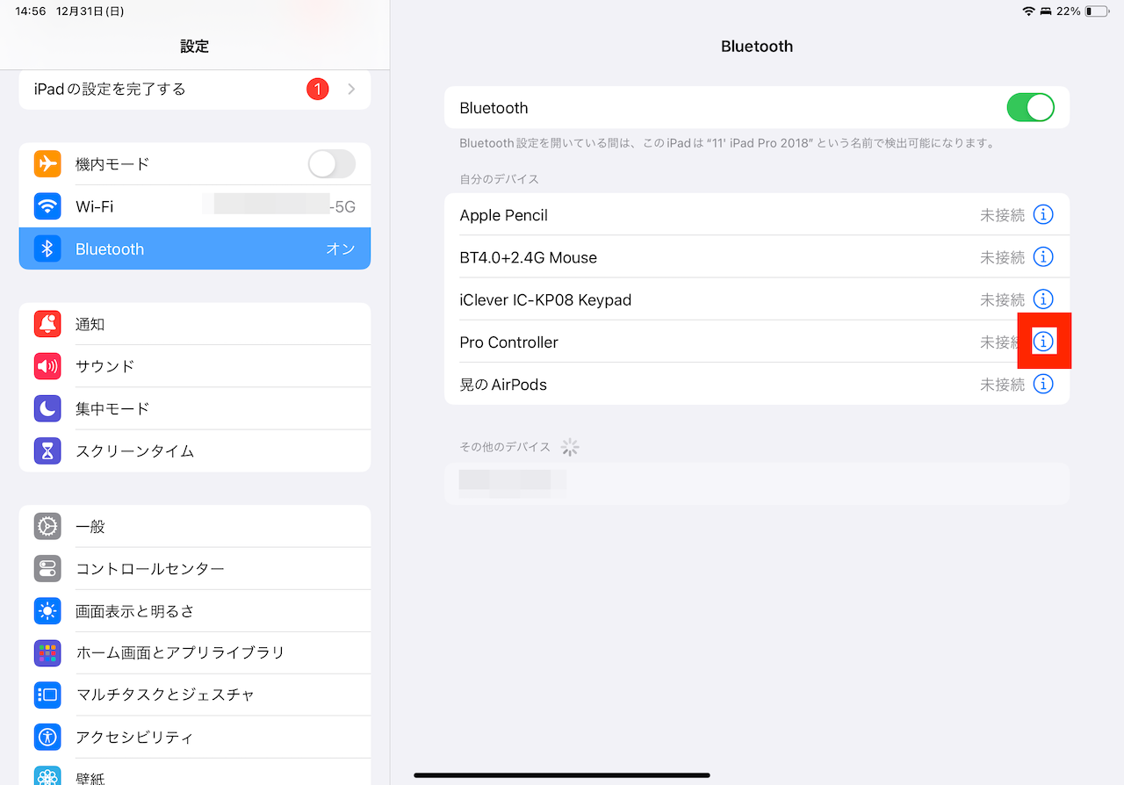Open アクセシビリティ via its figure icon
The height and width of the screenshot is (785, 1124).
pyautogui.click(x=47, y=737)
